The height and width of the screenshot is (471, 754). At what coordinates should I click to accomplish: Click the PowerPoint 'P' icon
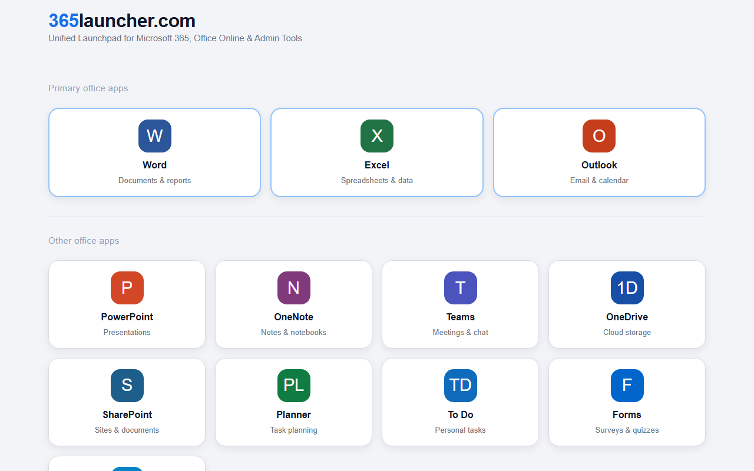[127, 288]
